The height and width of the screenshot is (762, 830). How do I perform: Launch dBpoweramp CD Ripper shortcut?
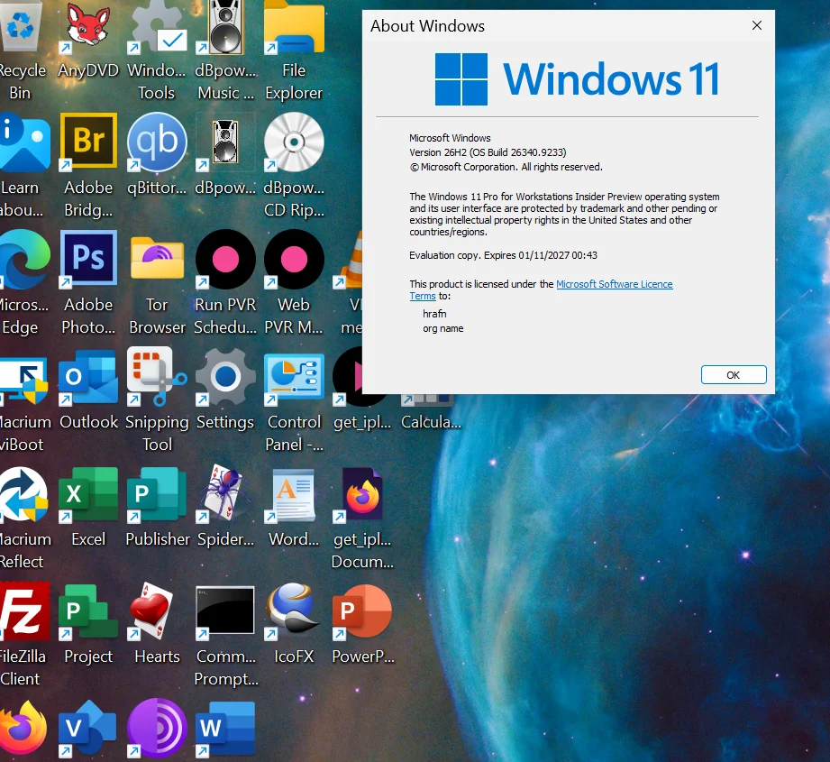[295, 142]
